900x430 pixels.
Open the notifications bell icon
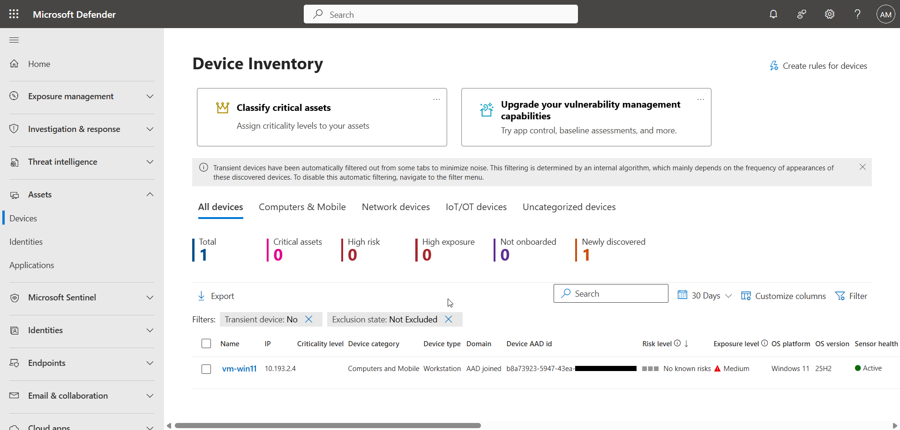(x=773, y=14)
